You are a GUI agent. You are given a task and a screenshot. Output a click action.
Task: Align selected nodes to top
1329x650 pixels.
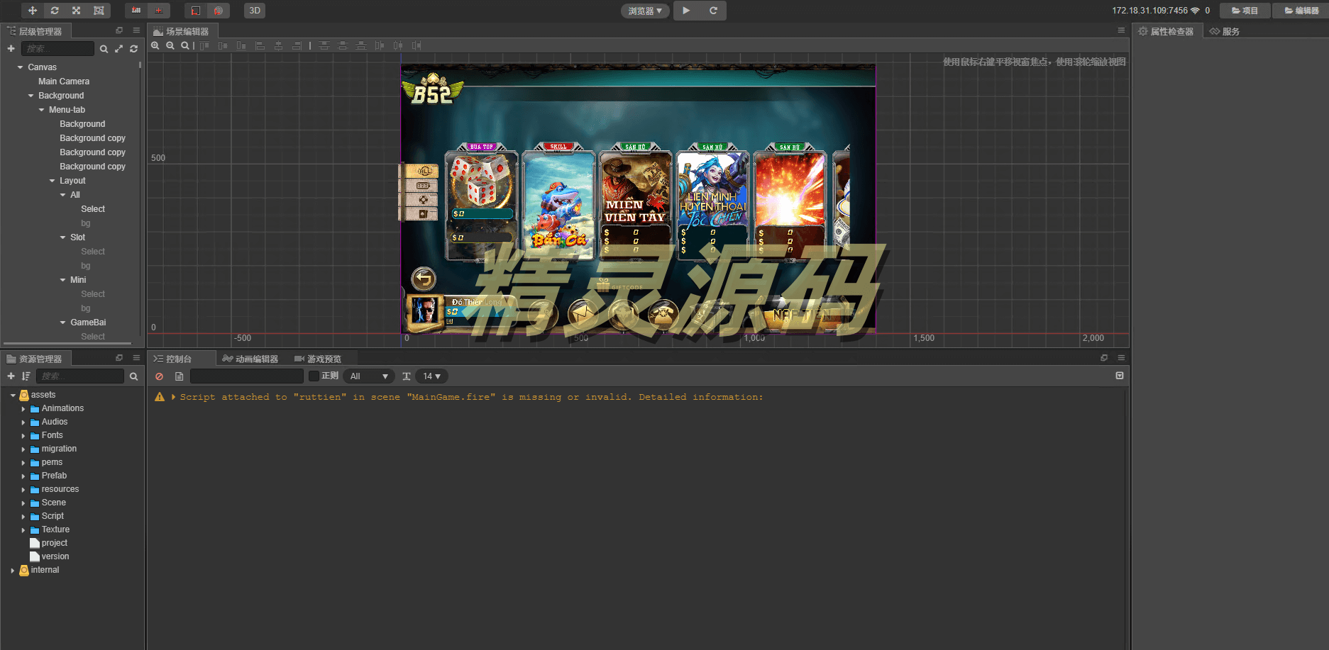click(x=205, y=45)
